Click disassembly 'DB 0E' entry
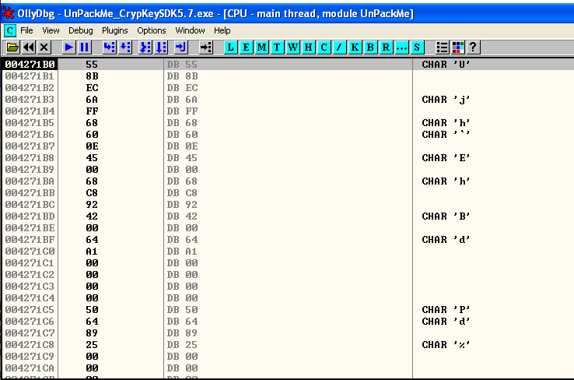 point(182,146)
